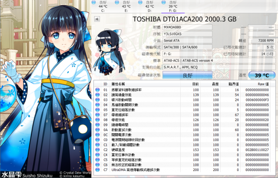Click the rotation rate value 7200 RPM
Viewport: 278px width, 178px height.
262,40
